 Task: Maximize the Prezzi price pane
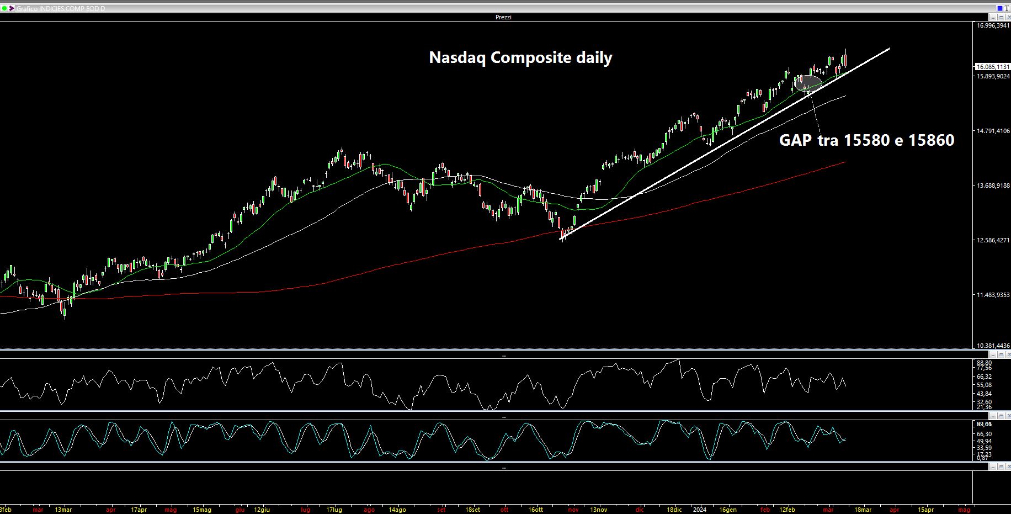point(1001,17)
